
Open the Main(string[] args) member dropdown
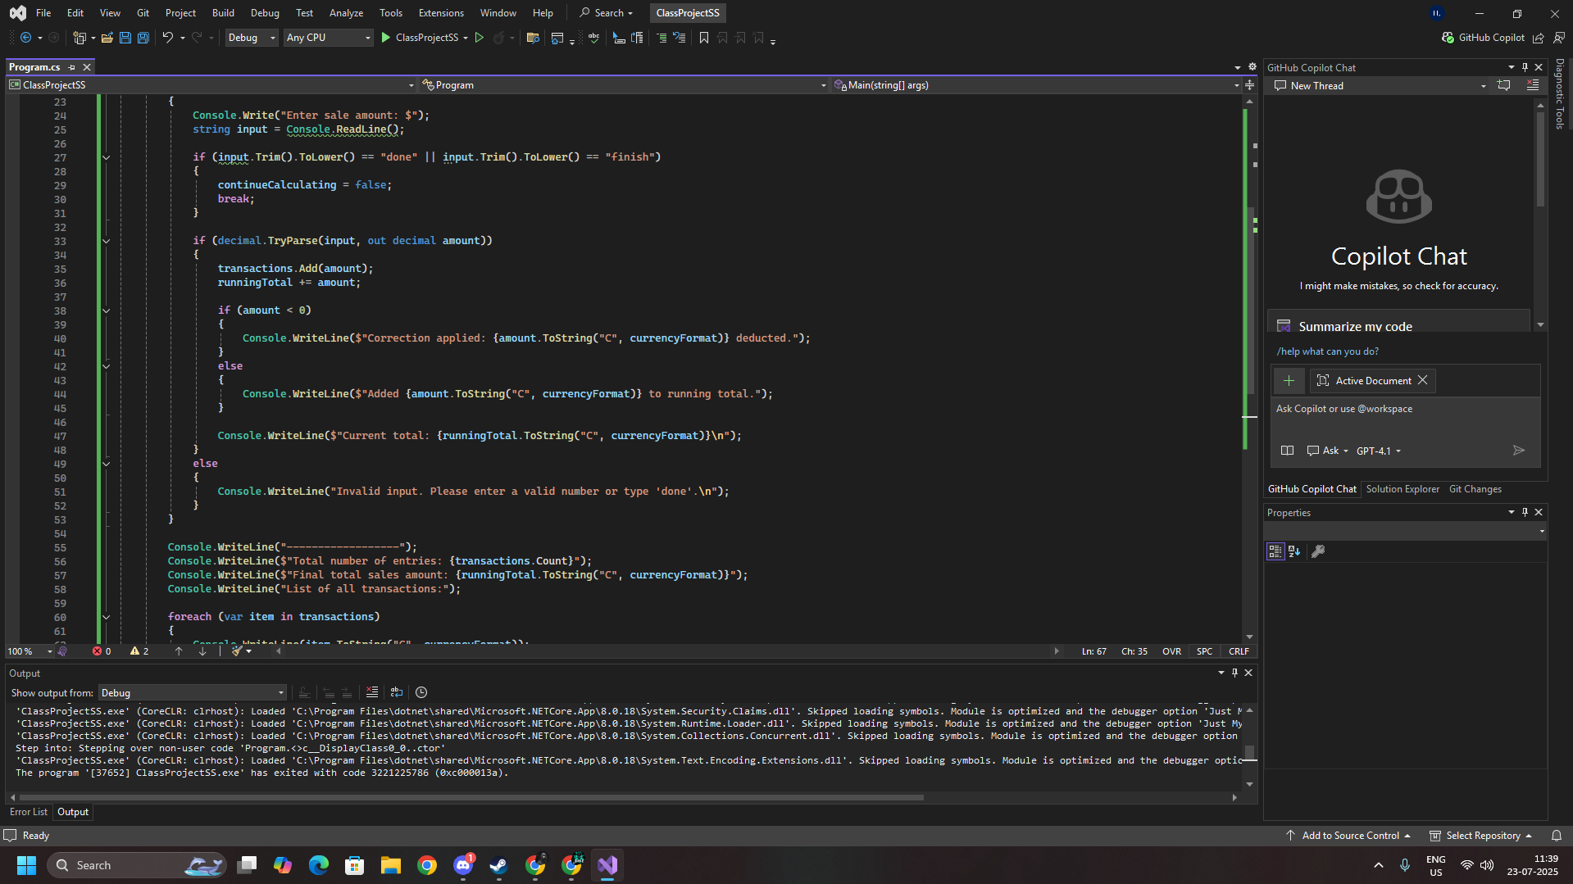(x=1036, y=85)
